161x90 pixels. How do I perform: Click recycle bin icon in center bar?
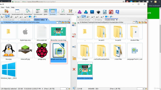[74, 88]
